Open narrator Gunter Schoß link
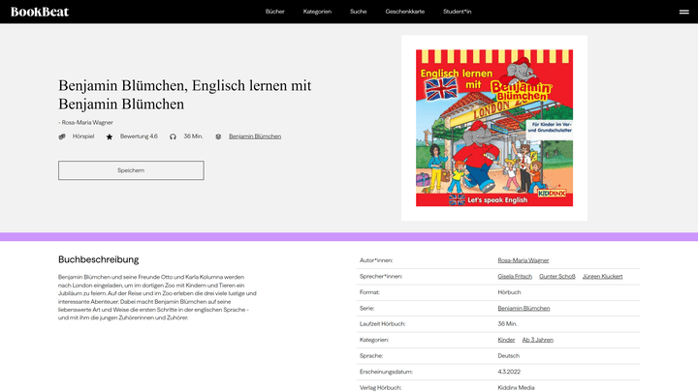 pyautogui.click(x=556, y=277)
